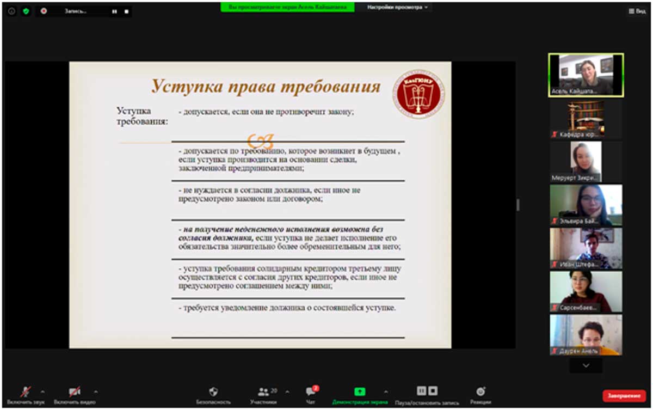Image resolution: width=653 pixels, height=410 pixels.
Task: Select Асель Кайшатаева's video thumbnail
Action: point(586,75)
